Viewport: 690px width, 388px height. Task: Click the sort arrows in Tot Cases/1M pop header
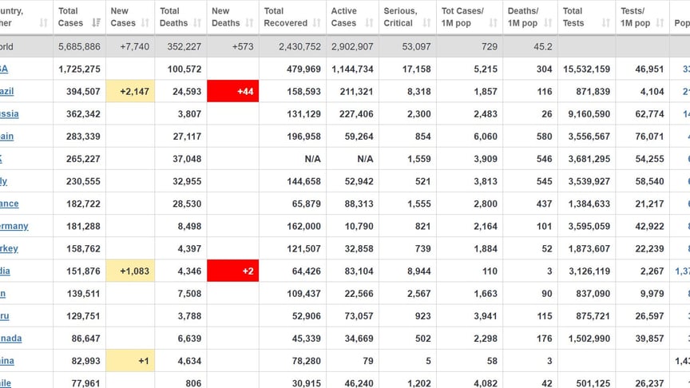(x=492, y=23)
